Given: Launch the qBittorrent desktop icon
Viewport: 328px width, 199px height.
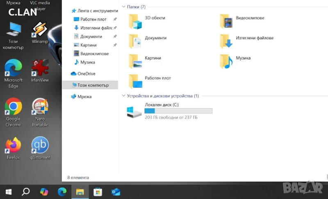Looking at the screenshot, I should tap(40, 145).
